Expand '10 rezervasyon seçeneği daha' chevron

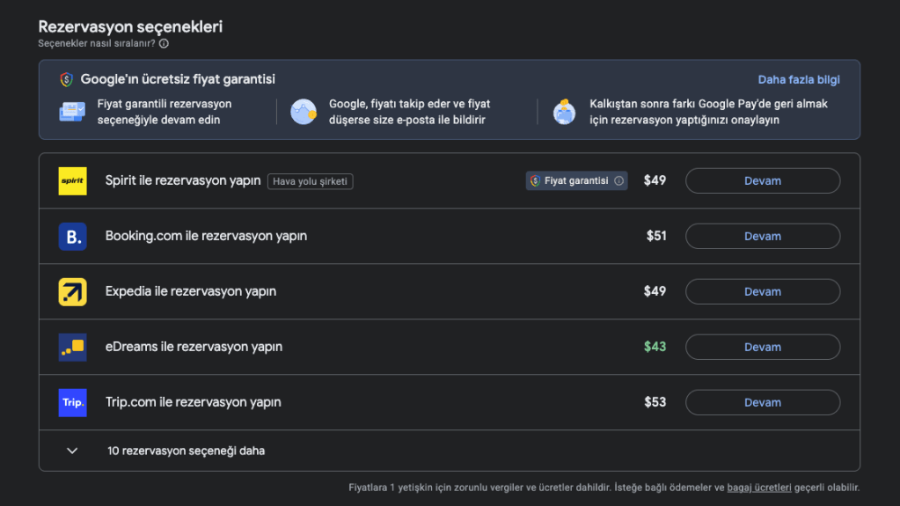72,451
